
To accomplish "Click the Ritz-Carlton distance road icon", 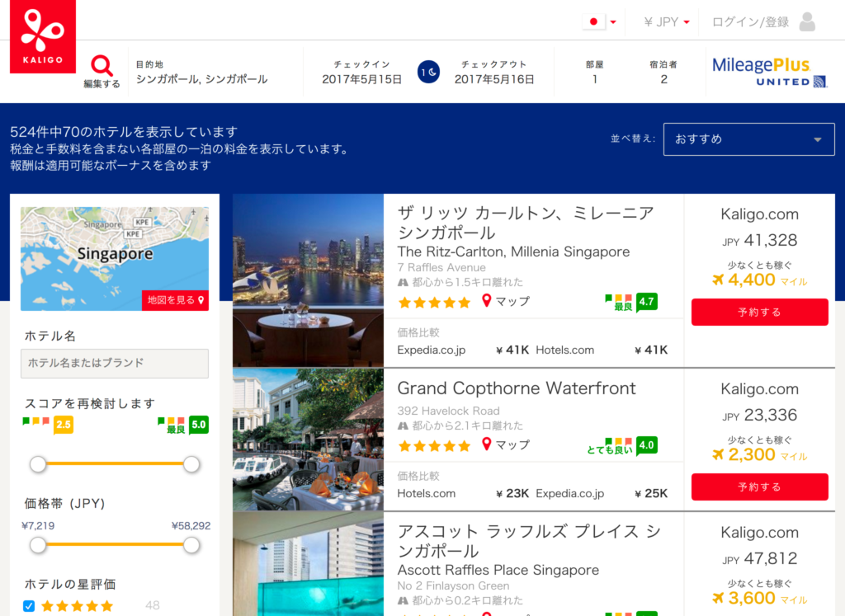I will pos(403,282).
